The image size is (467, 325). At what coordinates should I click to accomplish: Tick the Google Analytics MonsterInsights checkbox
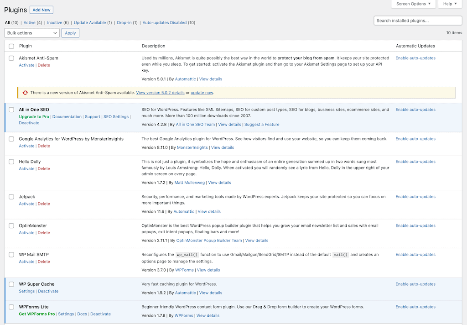(x=11, y=139)
